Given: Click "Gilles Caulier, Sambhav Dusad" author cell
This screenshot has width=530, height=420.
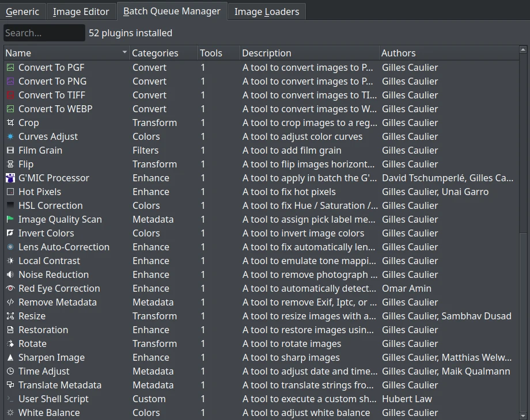Looking at the screenshot, I should pos(446,316).
